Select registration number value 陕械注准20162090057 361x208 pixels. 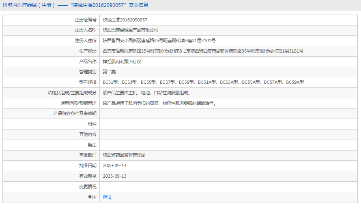125,20
